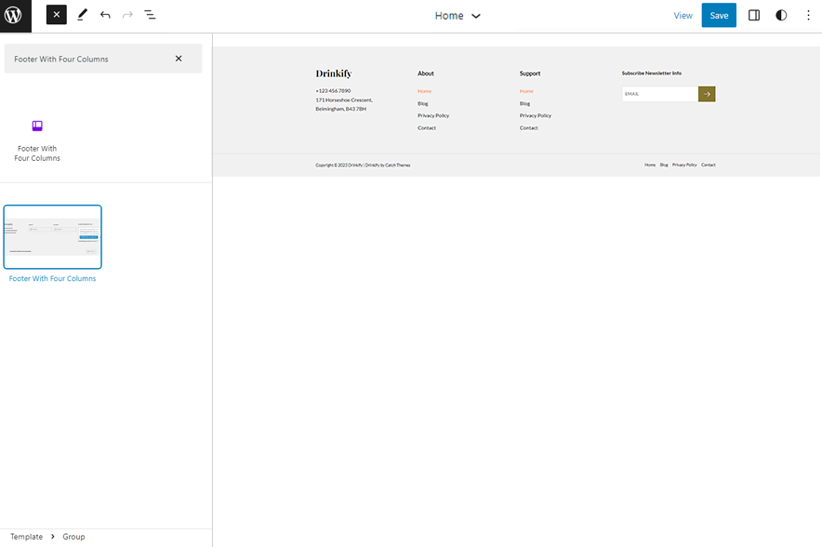Viewport: 822px width, 547px height.
Task: Click the WordPress logo icon
Action: click(15, 15)
